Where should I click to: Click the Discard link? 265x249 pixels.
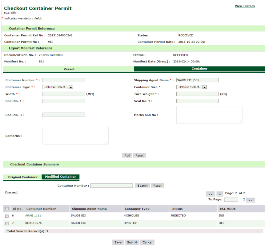pos(11,192)
